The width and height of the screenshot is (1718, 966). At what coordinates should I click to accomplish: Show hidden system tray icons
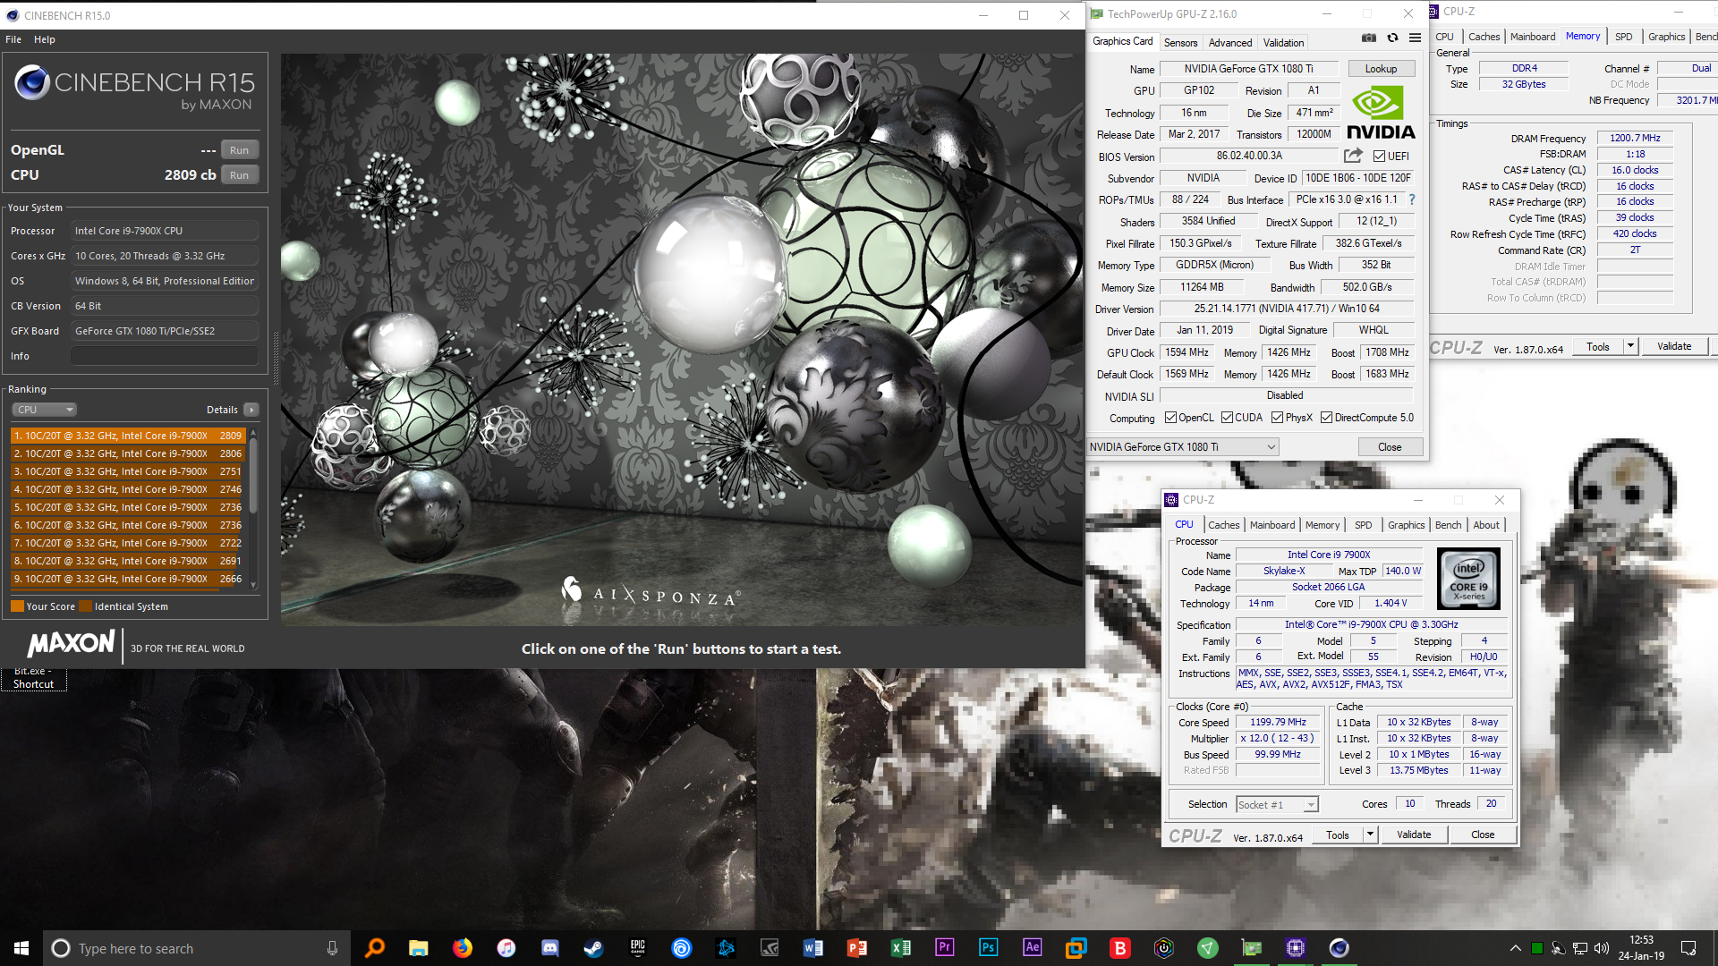pyautogui.click(x=1515, y=948)
